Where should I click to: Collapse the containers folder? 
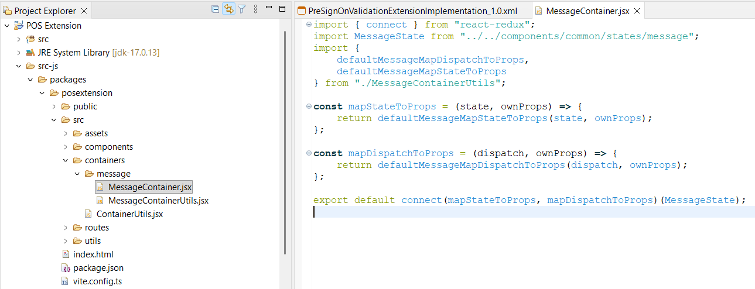pyautogui.click(x=65, y=160)
